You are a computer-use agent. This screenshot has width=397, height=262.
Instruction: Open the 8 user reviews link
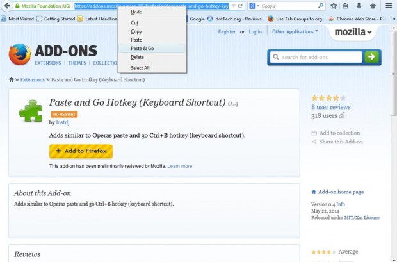pos(330,107)
